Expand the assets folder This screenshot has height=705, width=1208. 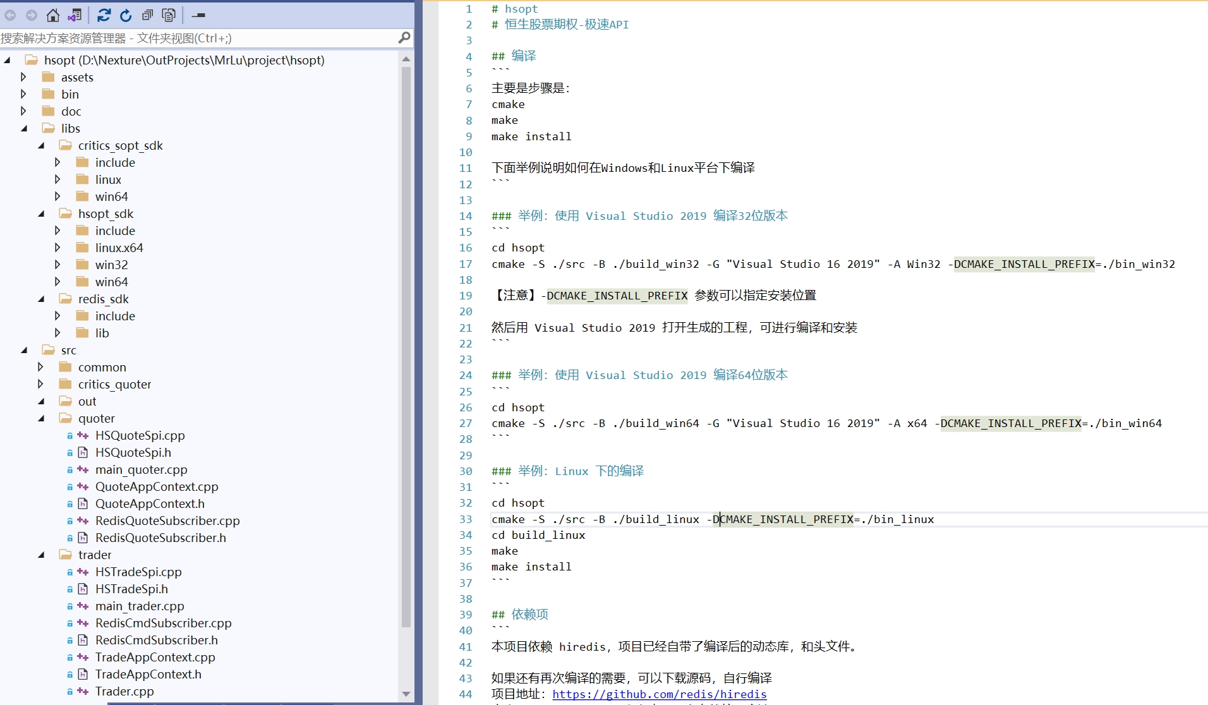[23, 77]
